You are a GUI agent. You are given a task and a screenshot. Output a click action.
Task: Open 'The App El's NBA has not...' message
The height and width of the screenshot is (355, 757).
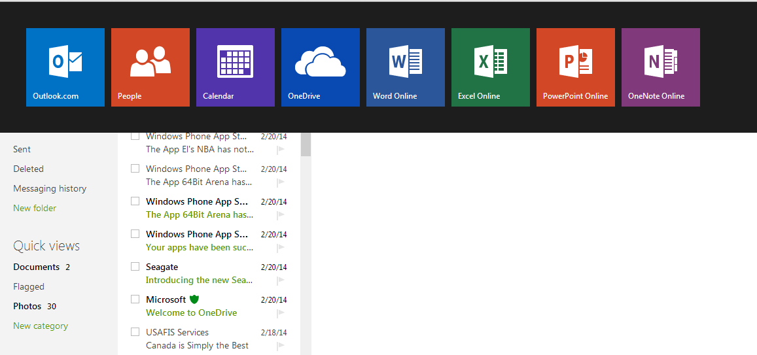click(200, 150)
